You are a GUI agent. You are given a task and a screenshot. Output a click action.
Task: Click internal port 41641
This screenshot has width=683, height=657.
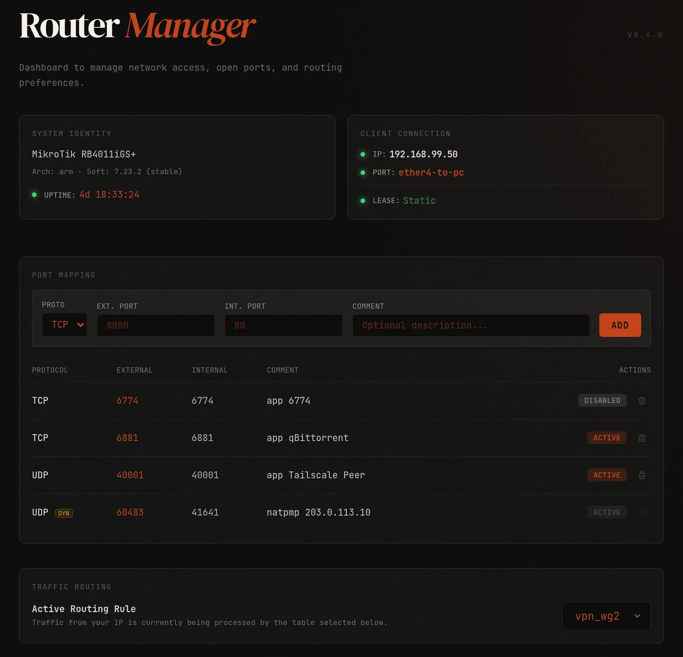pyautogui.click(x=205, y=512)
